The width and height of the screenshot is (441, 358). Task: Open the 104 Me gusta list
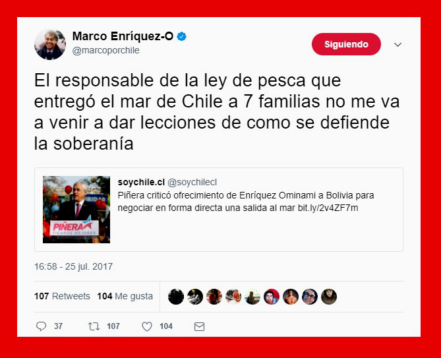(125, 296)
